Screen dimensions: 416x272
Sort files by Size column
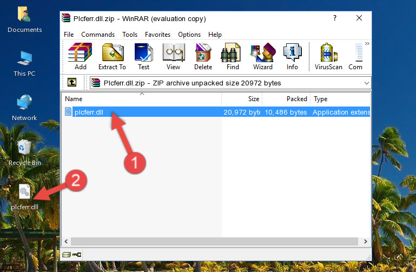[x=242, y=99]
